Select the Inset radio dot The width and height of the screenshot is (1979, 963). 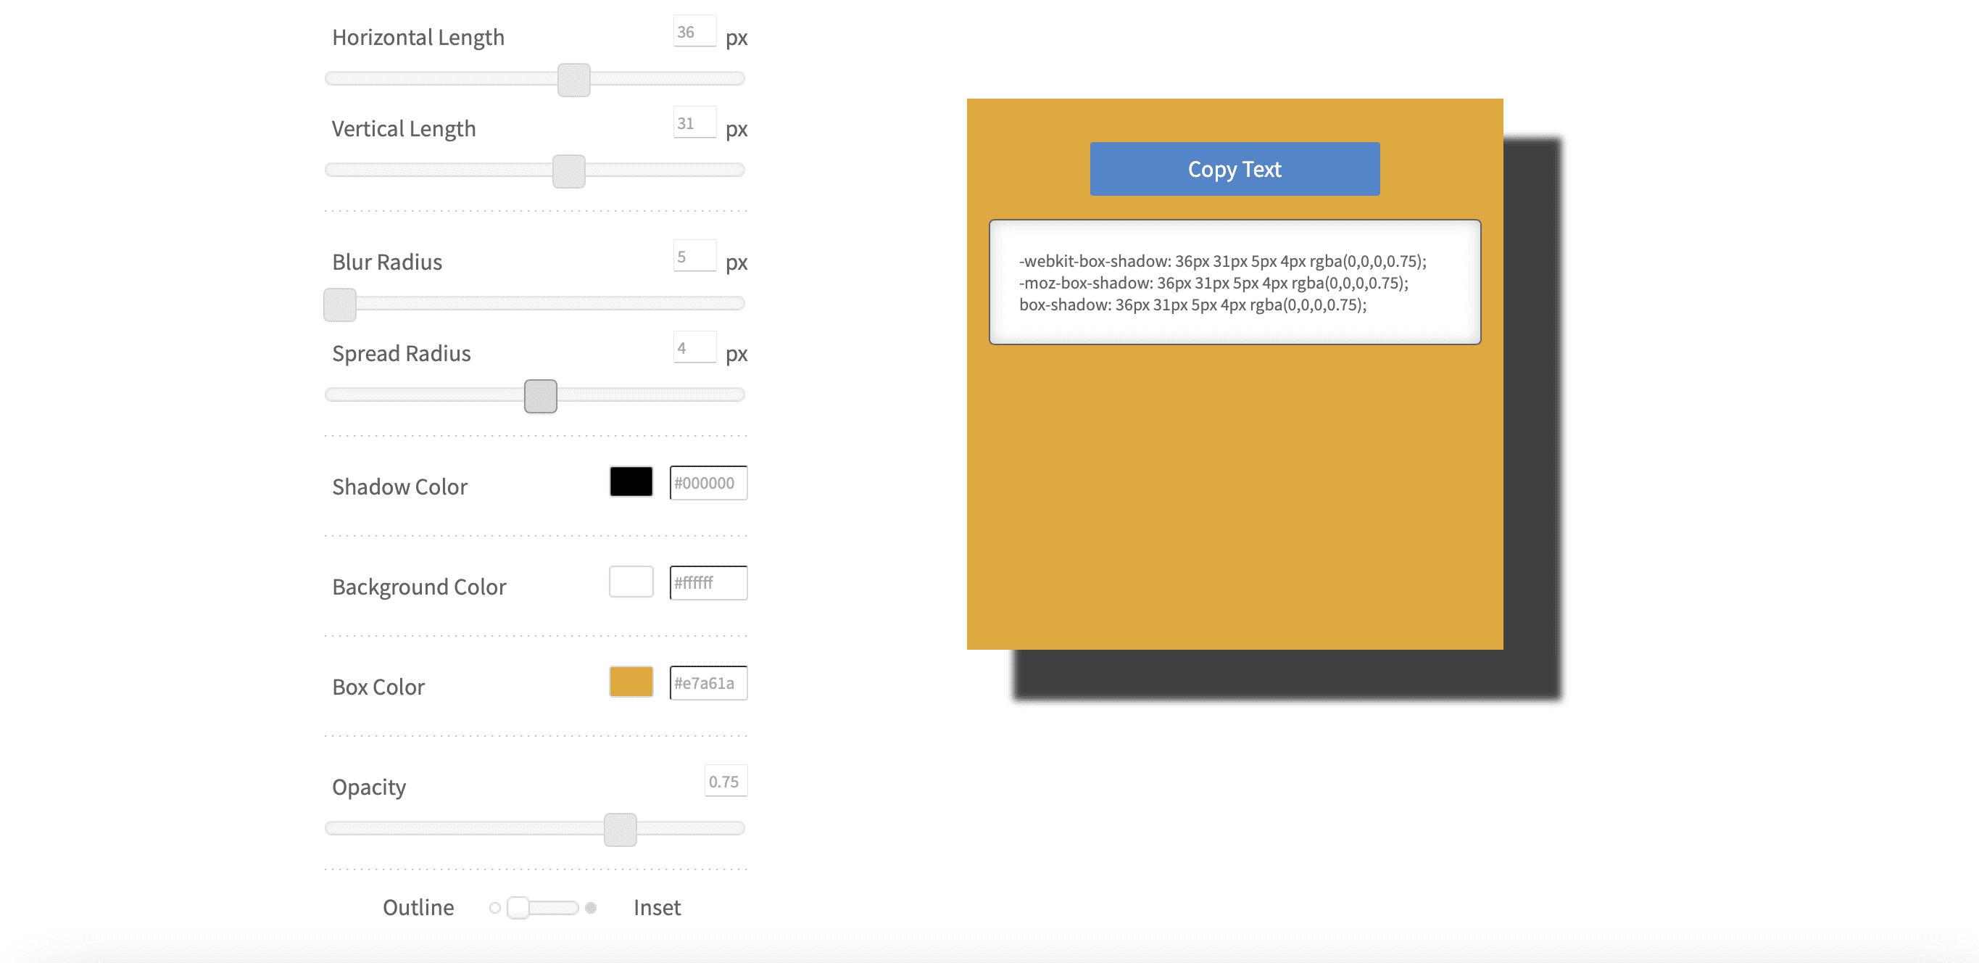pyautogui.click(x=590, y=908)
